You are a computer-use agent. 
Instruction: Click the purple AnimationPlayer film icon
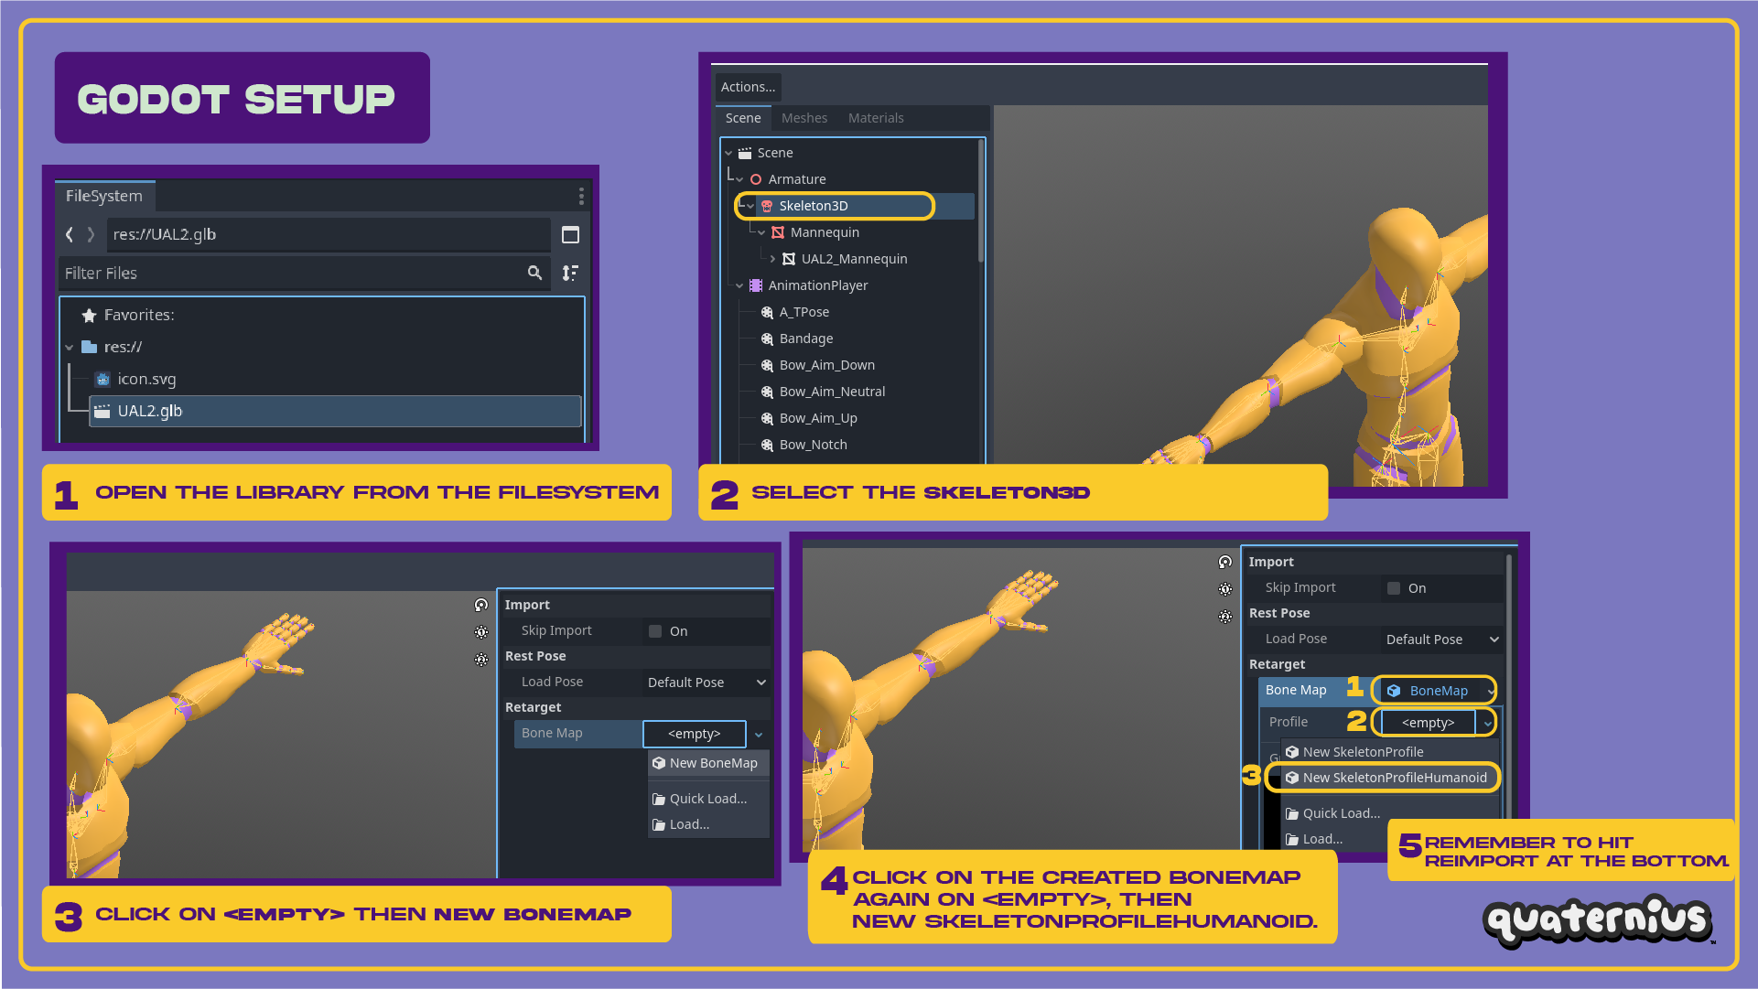tap(756, 285)
